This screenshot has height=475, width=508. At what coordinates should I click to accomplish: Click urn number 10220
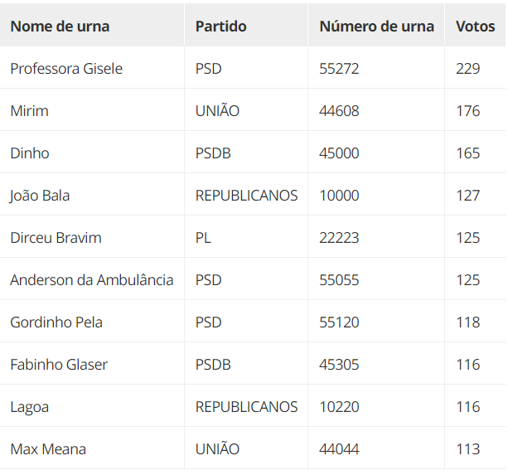(339, 407)
